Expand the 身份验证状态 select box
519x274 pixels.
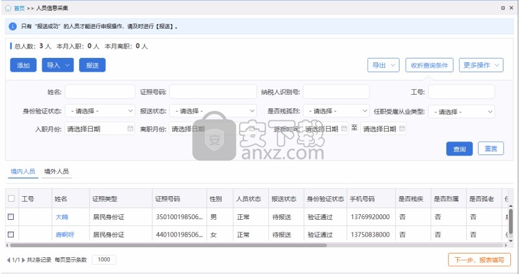point(100,111)
